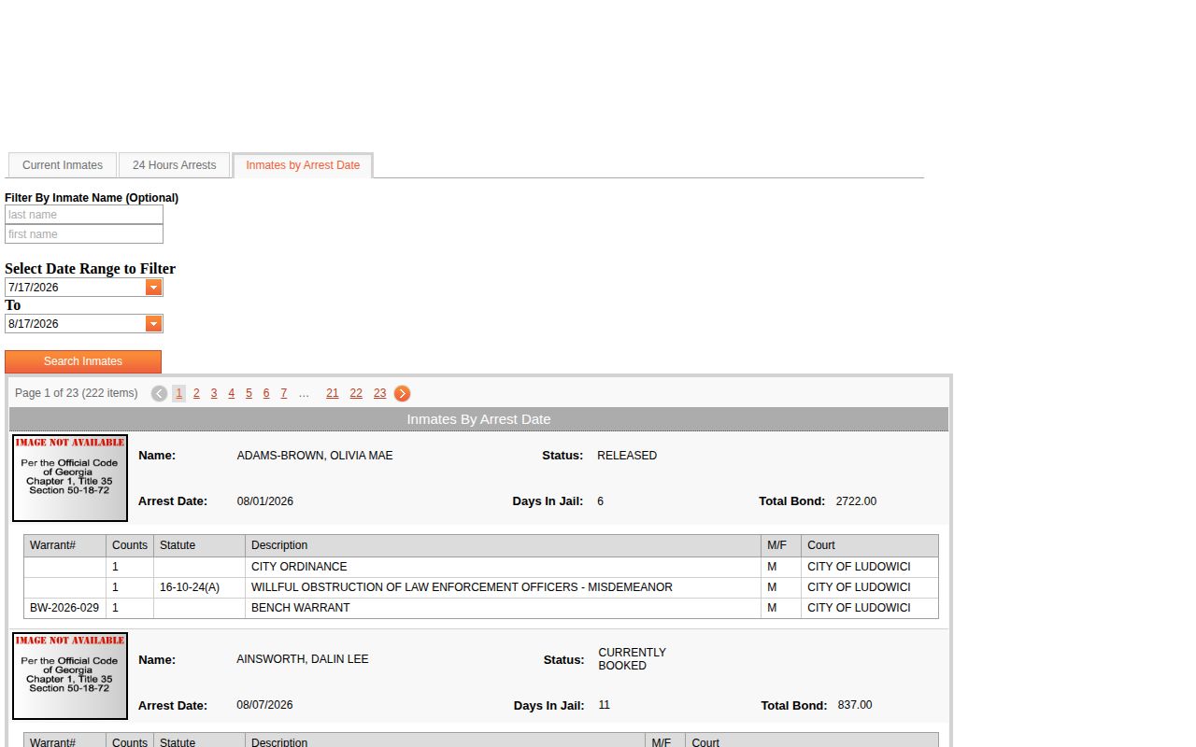Jump to results page 3
This screenshot has height=747, width=1196.
(x=214, y=393)
